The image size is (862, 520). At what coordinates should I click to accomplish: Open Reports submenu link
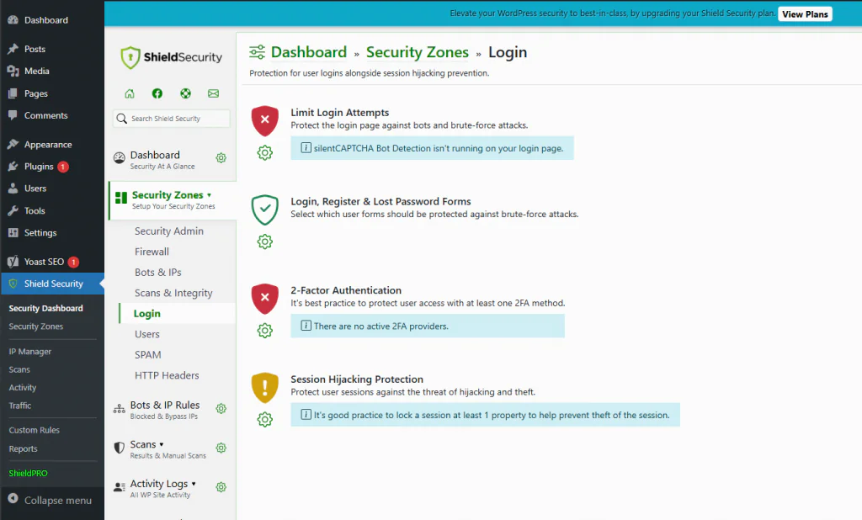click(x=23, y=449)
